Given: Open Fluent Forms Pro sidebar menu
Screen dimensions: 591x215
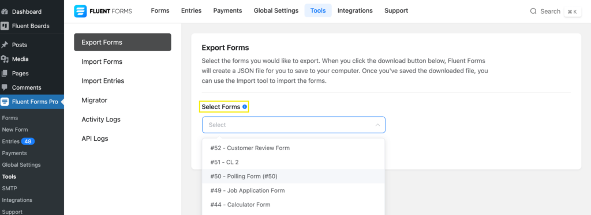Looking at the screenshot, I should (32, 102).
